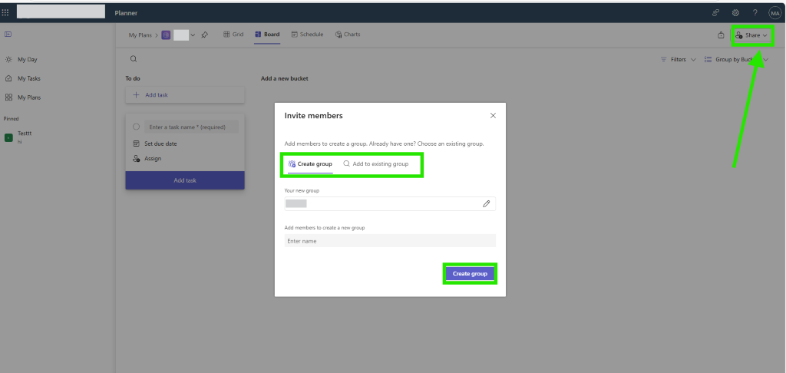
Task: Switch to Charts view tab
Action: (348, 35)
